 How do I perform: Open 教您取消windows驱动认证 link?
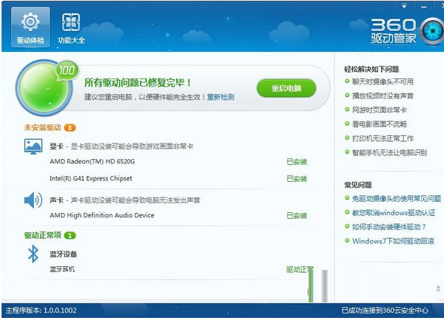coord(394,213)
